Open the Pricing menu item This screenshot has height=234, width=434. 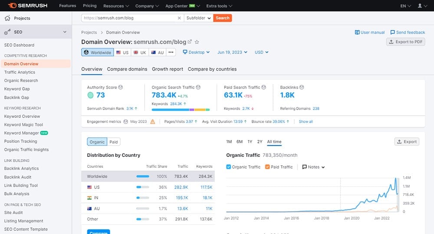[x=90, y=6]
